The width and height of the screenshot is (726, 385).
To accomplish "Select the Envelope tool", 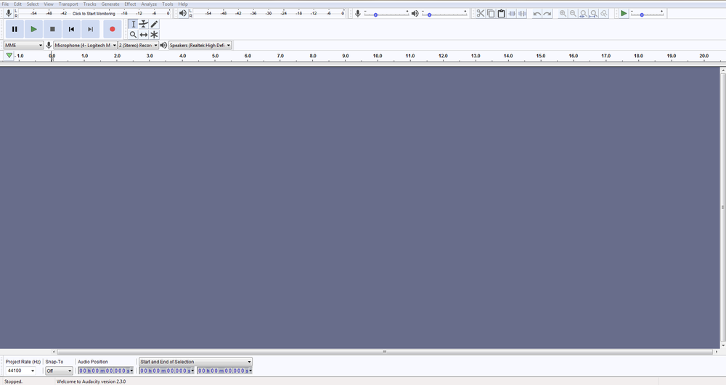I will coord(144,24).
